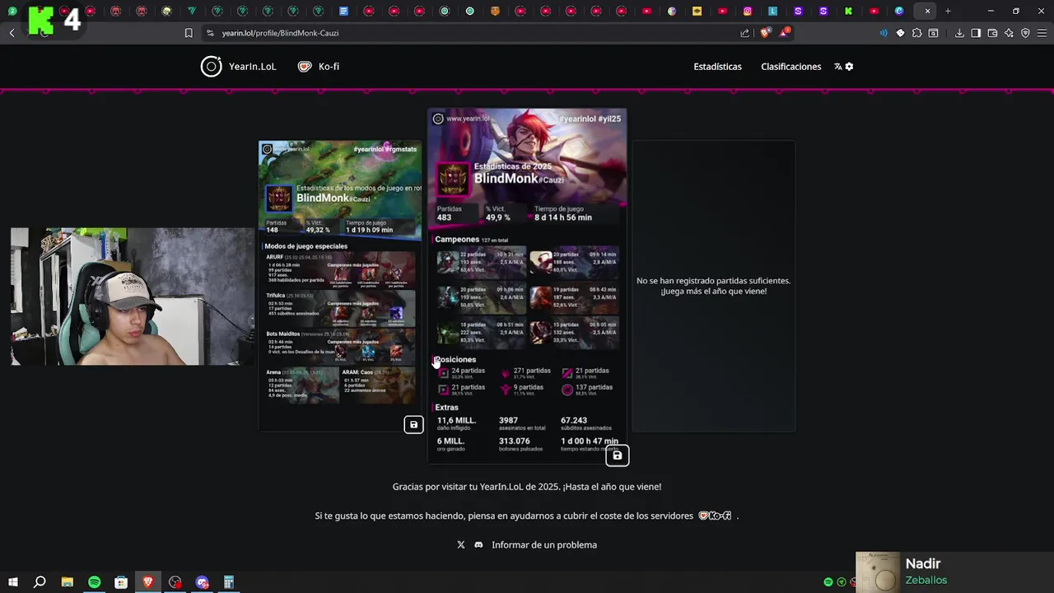Click Modos de juego especiales heading
This screenshot has width=1054, height=593.
point(305,246)
